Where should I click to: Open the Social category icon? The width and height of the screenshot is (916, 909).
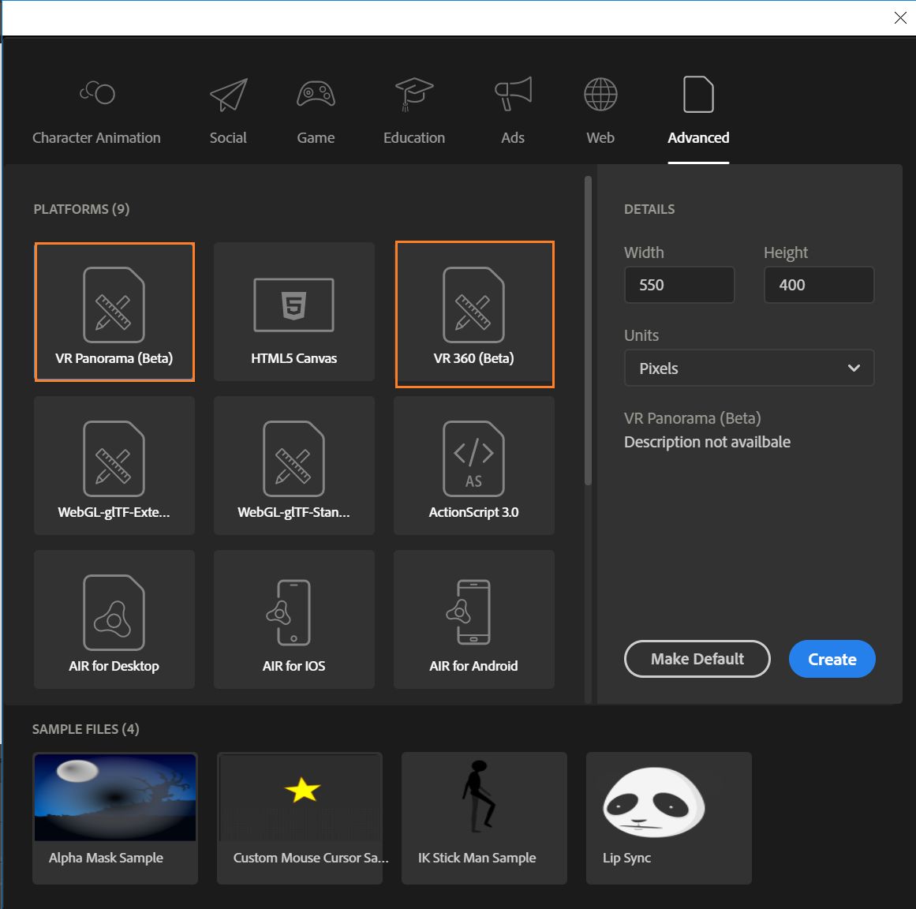[x=227, y=108]
